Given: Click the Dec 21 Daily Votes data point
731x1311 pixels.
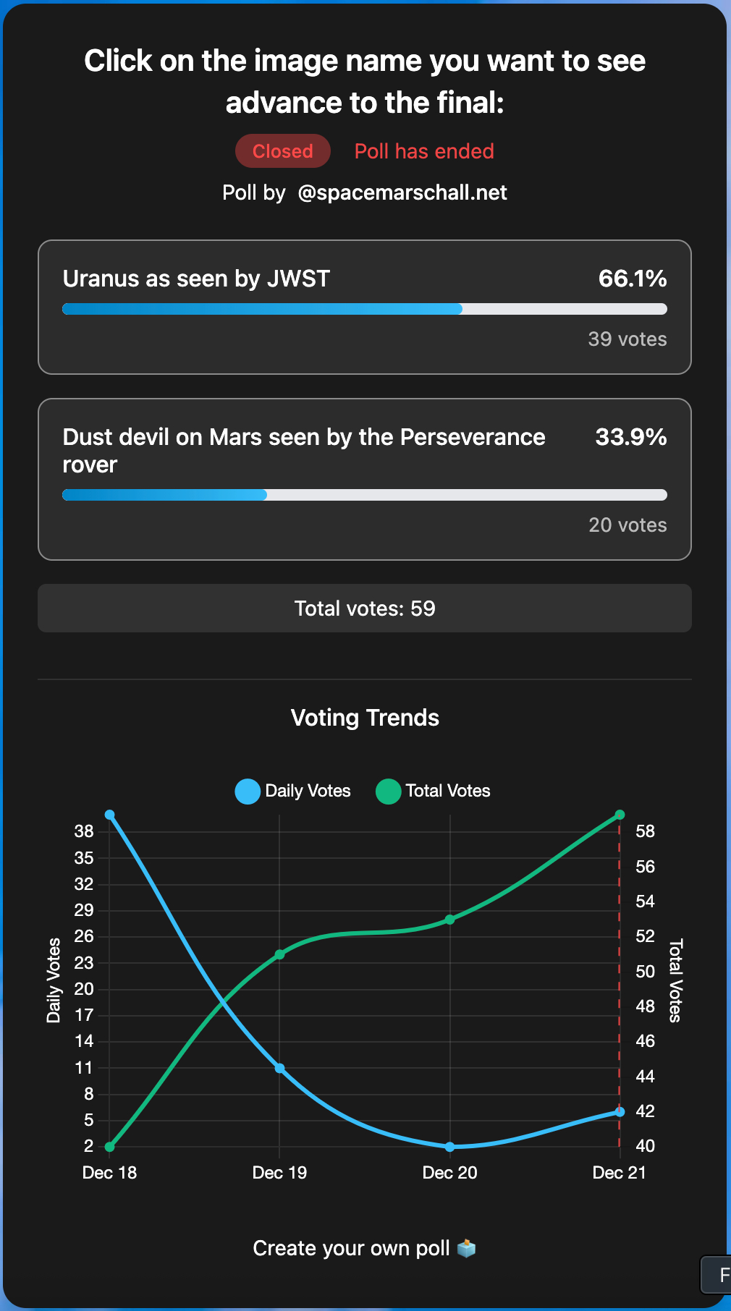Looking at the screenshot, I should 620,1112.
